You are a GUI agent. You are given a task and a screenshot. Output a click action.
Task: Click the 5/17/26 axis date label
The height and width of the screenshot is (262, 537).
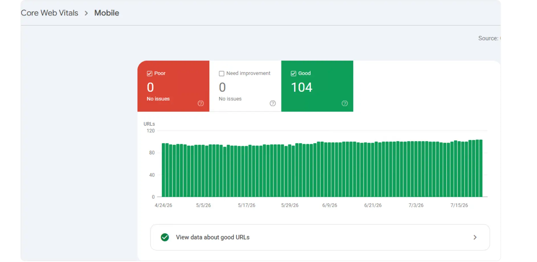(x=247, y=205)
